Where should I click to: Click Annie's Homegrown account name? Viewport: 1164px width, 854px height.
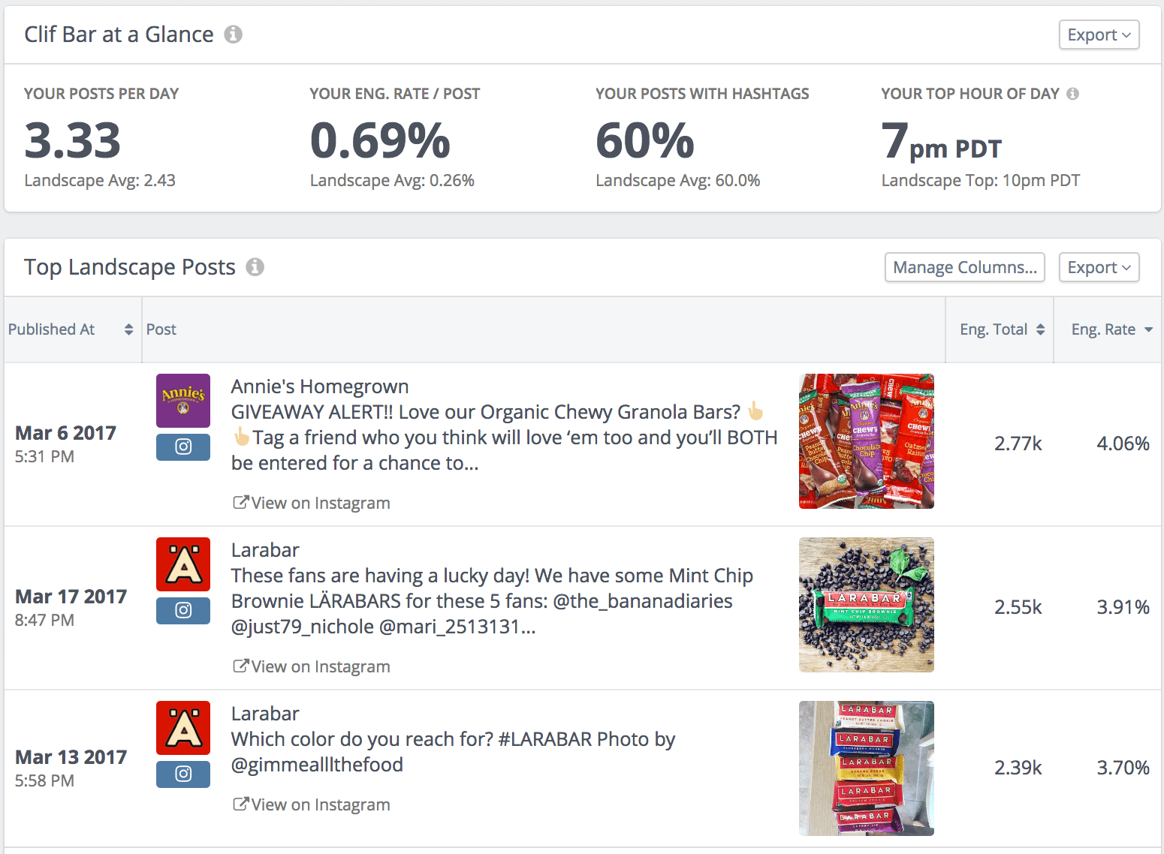(320, 386)
